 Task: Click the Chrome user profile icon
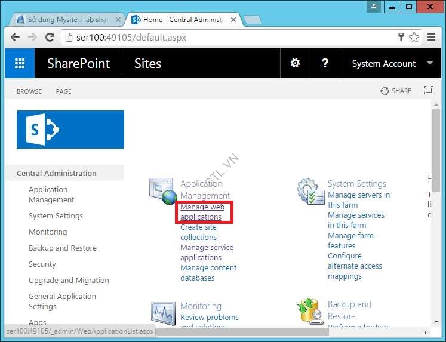374,6
